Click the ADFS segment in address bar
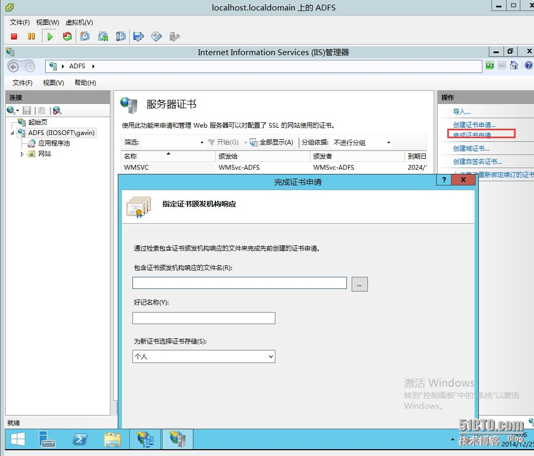 click(x=77, y=66)
